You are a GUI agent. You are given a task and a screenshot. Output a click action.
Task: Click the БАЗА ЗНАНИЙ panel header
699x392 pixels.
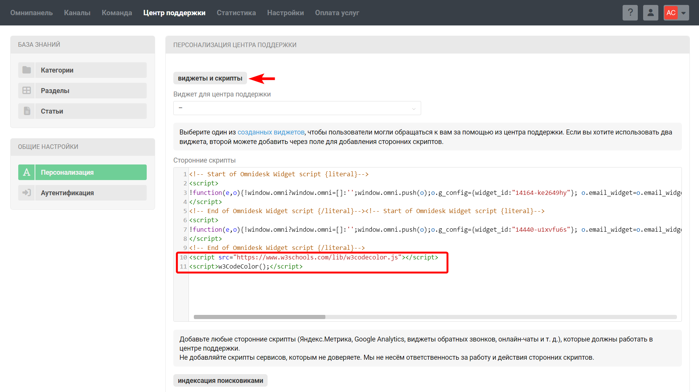tap(82, 44)
